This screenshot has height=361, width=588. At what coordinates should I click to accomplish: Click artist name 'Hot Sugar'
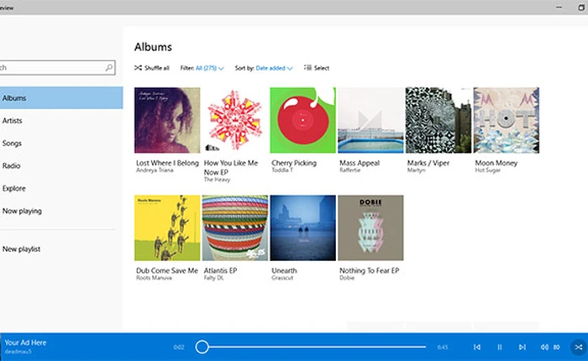tap(487, 170)
